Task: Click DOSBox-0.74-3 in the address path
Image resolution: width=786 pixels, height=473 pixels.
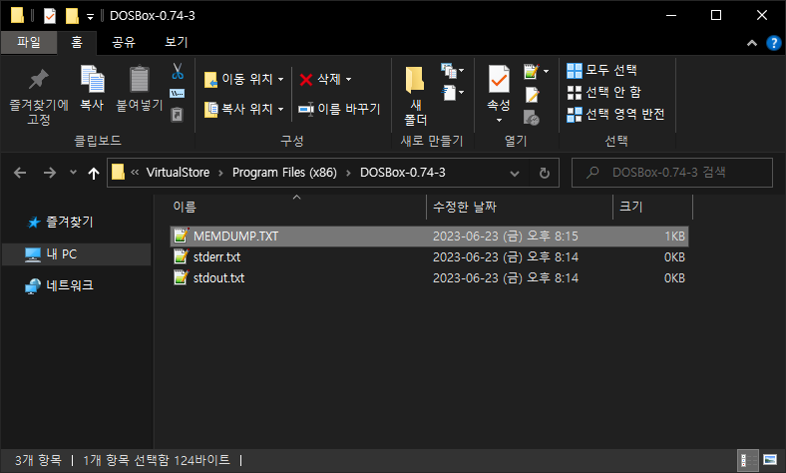Action: 403,173
